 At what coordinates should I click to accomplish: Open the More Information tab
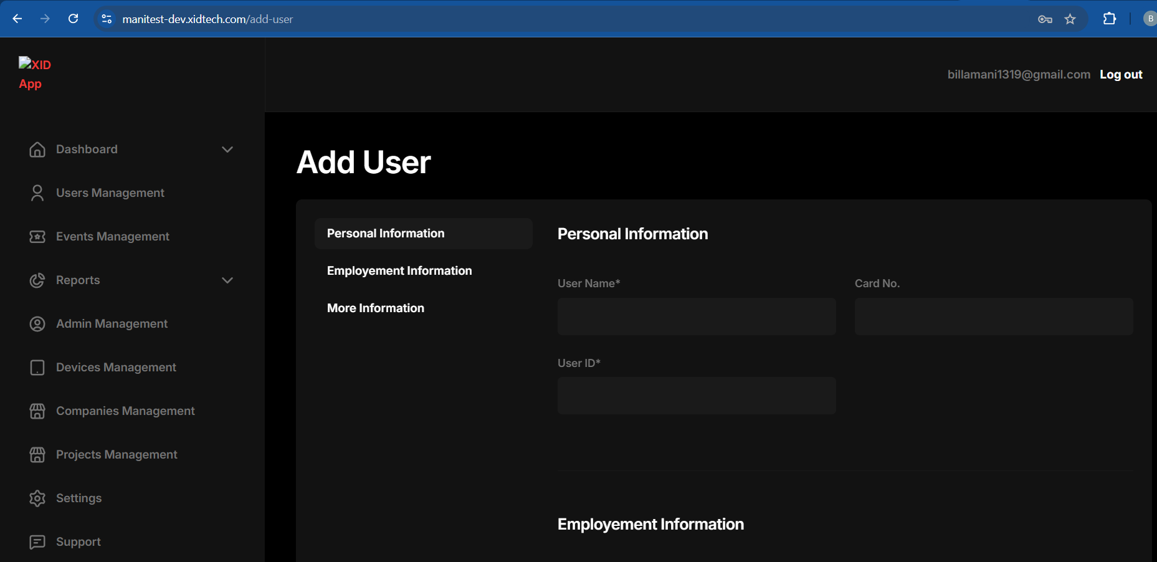point(376,308)
